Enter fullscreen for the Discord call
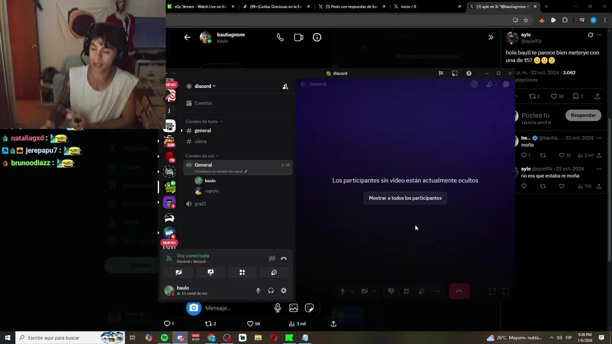 tap(506, 291)
